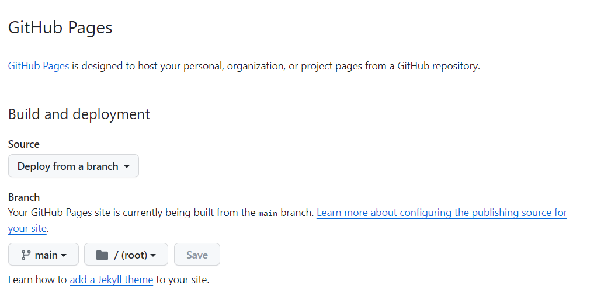Open the / (root) folder dropdown
Viewport: 594px width, 296px height.
126,255
